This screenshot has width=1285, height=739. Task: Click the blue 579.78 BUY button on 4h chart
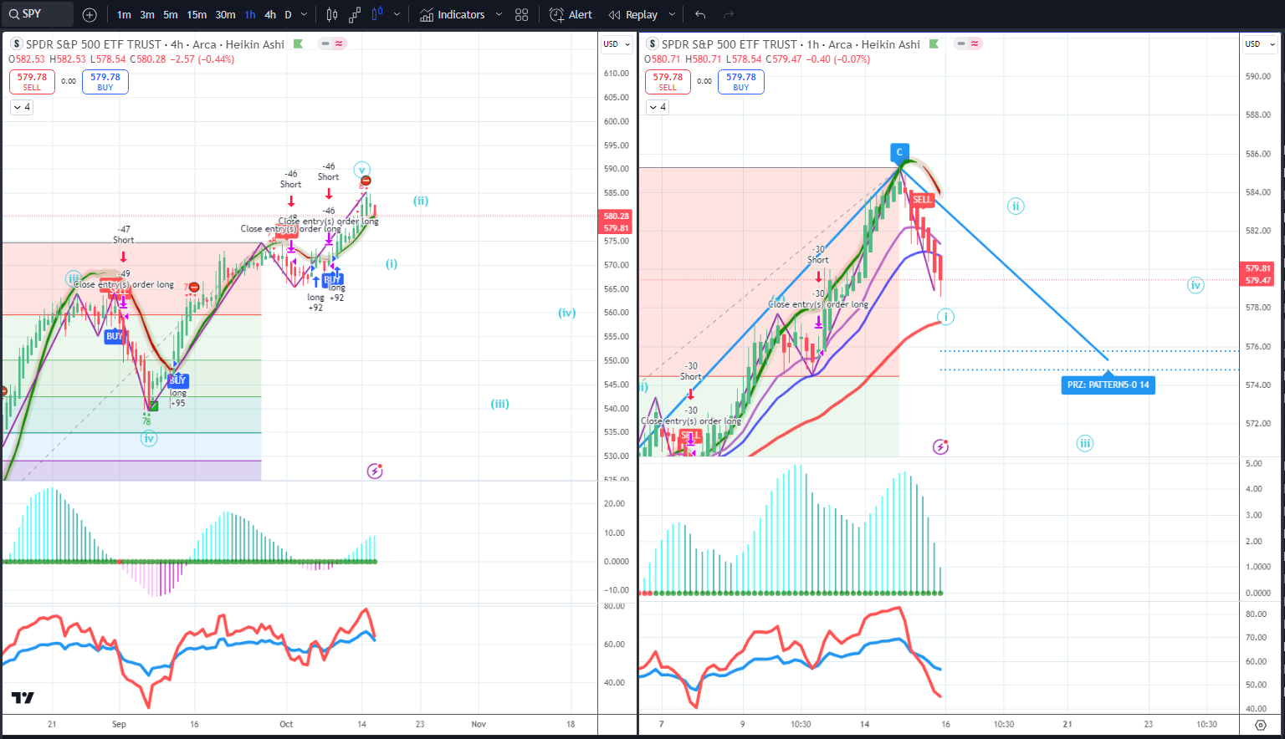coord(105,81)
